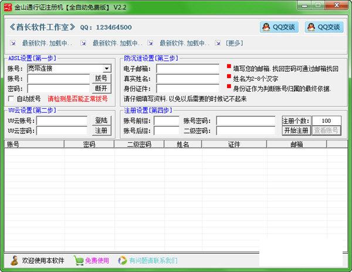Click the second QQ交谈 penguin button
This screenshot has width=352, height=272.
(x=324, y=27)
